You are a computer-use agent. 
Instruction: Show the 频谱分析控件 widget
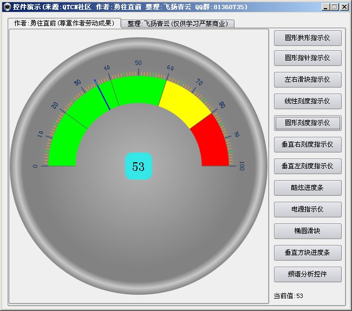(308, 274)
